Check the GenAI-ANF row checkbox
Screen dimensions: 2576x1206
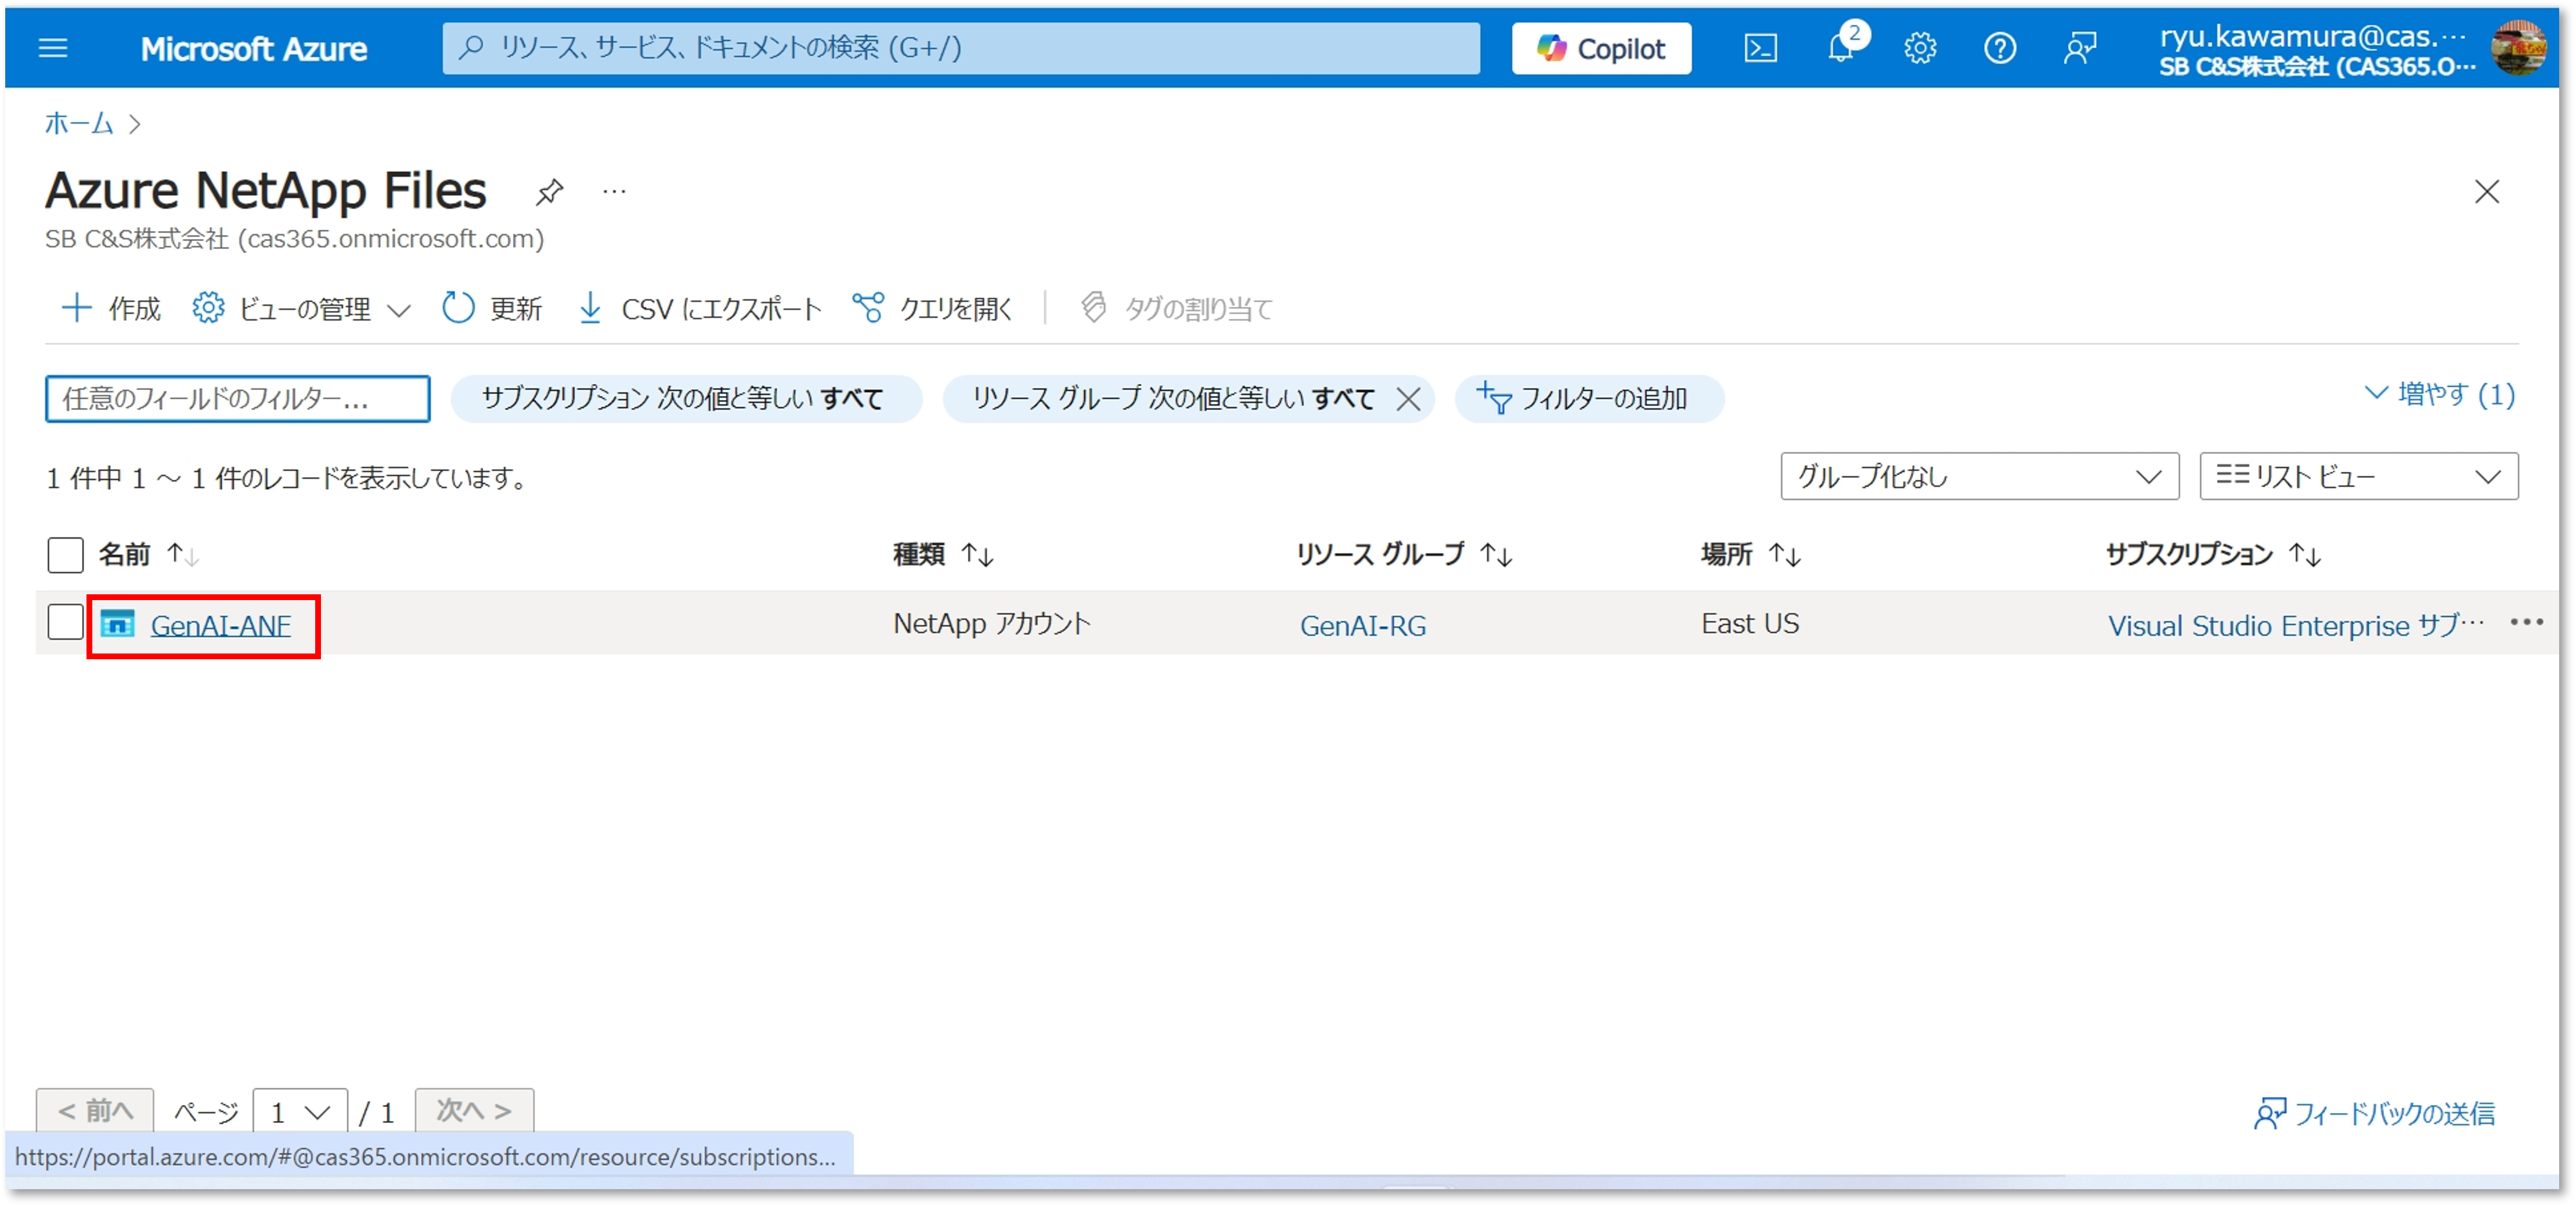click(x=65, y=622)
